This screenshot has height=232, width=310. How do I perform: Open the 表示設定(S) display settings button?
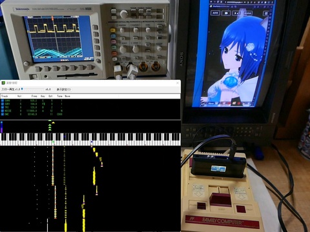coord(64,90)
